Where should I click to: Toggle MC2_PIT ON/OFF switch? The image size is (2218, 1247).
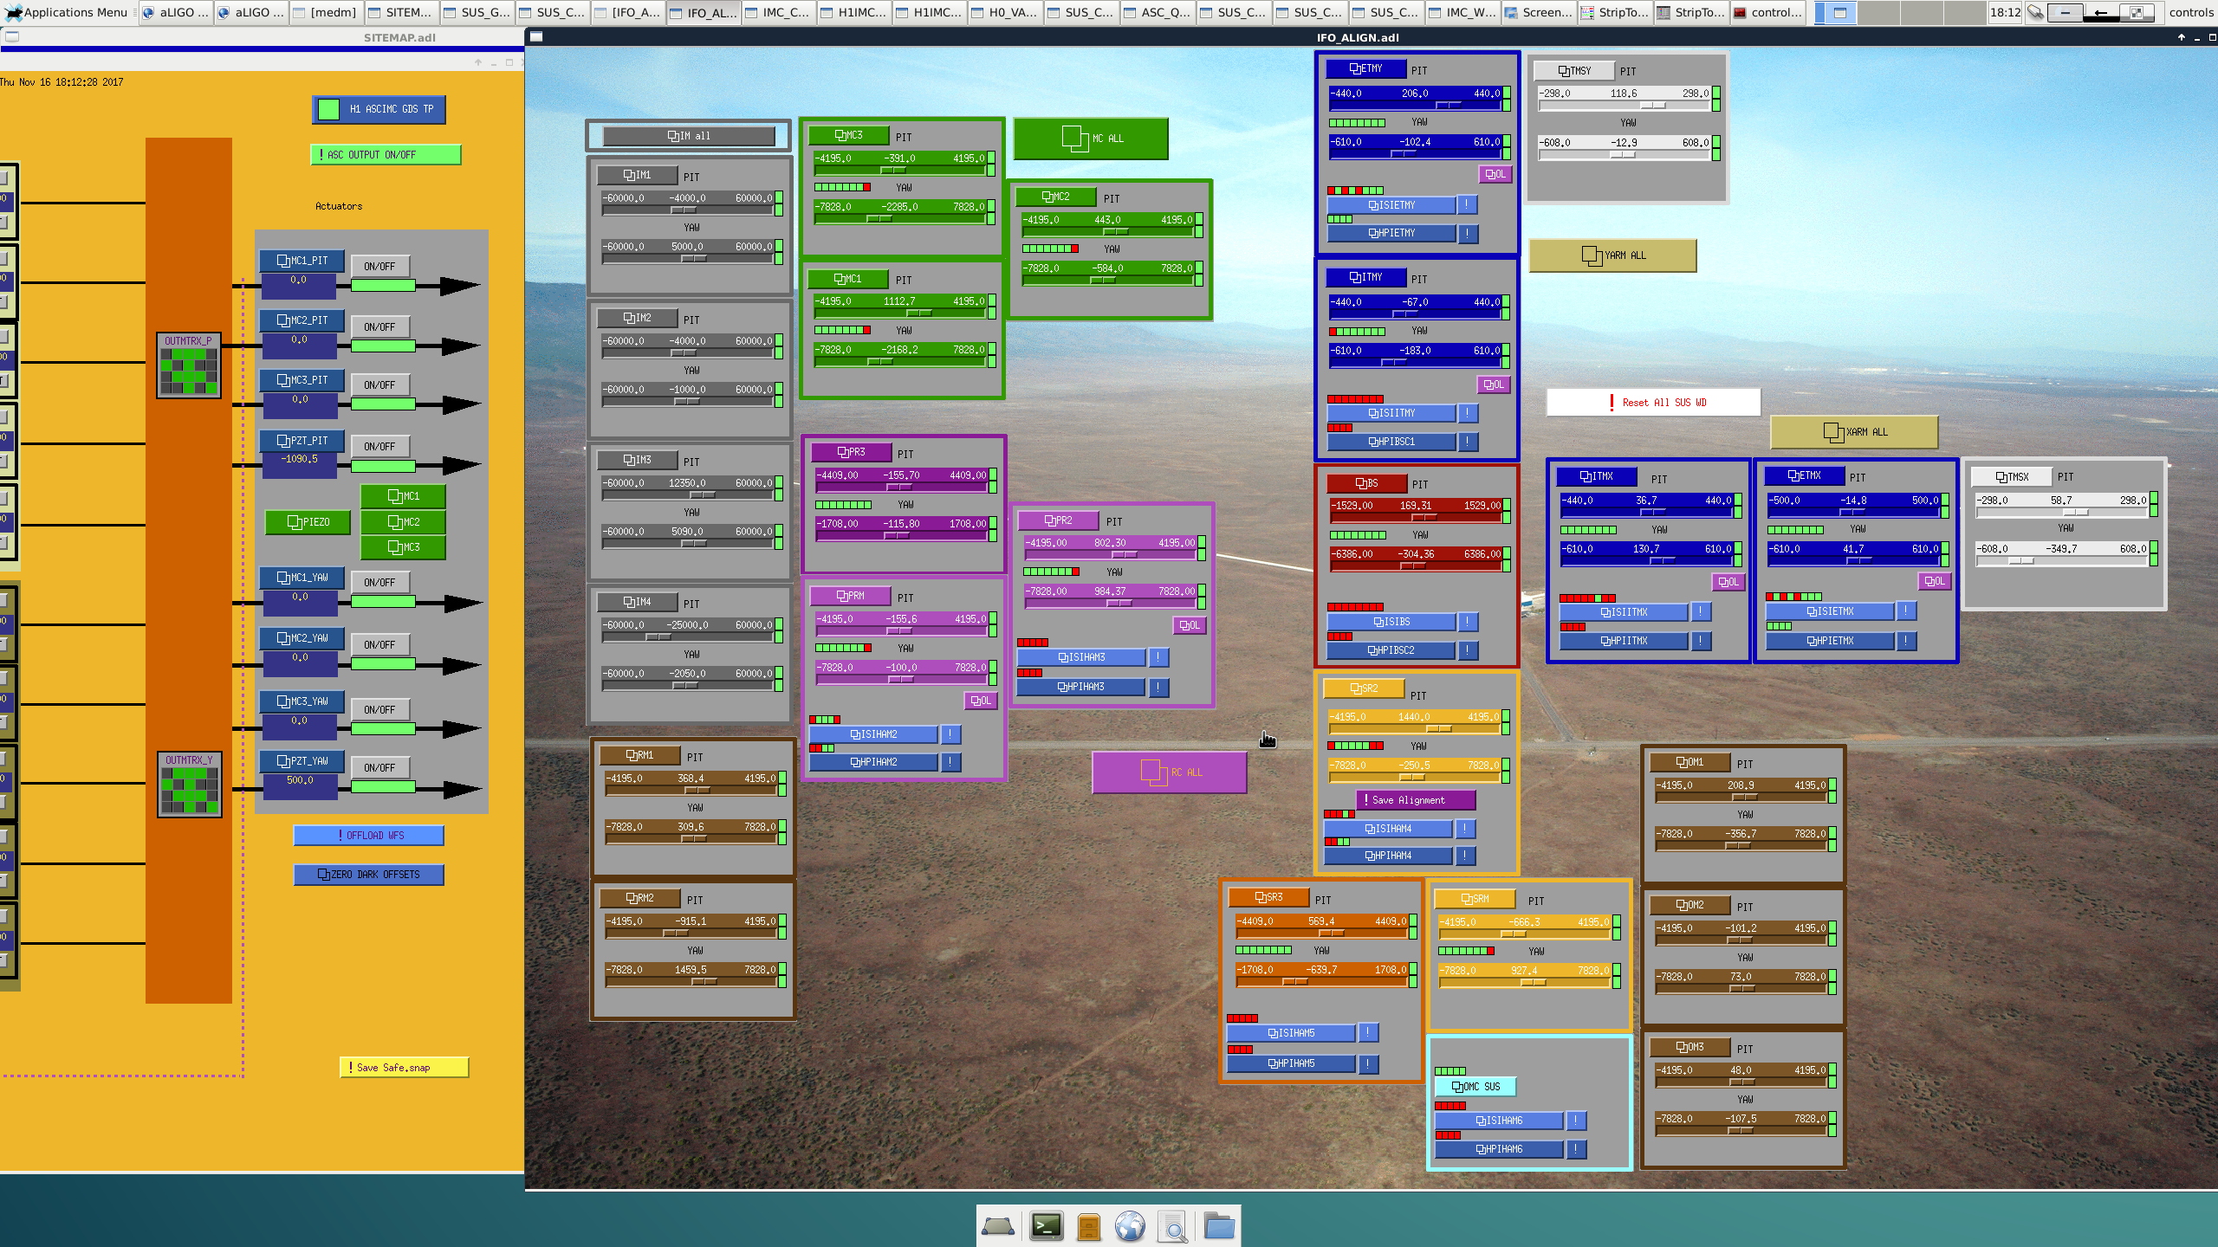[x=379, y=327]
